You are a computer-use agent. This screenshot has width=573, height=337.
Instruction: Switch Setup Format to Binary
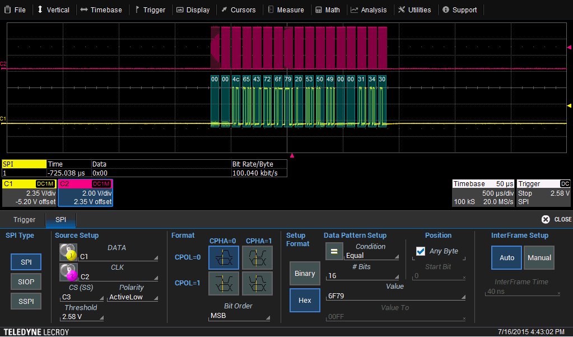[304, 273]
